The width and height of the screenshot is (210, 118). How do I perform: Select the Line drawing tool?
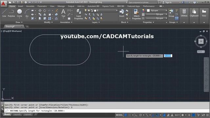pyautogui.click(x=4, y=13)
